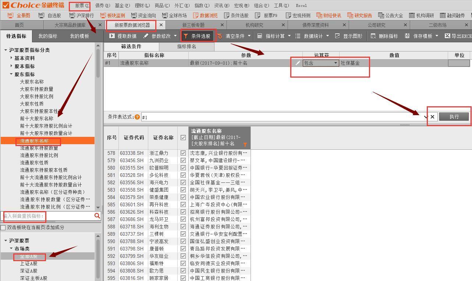
Task: Click the help icon beside 条件表达式
Action: point(137,117)
